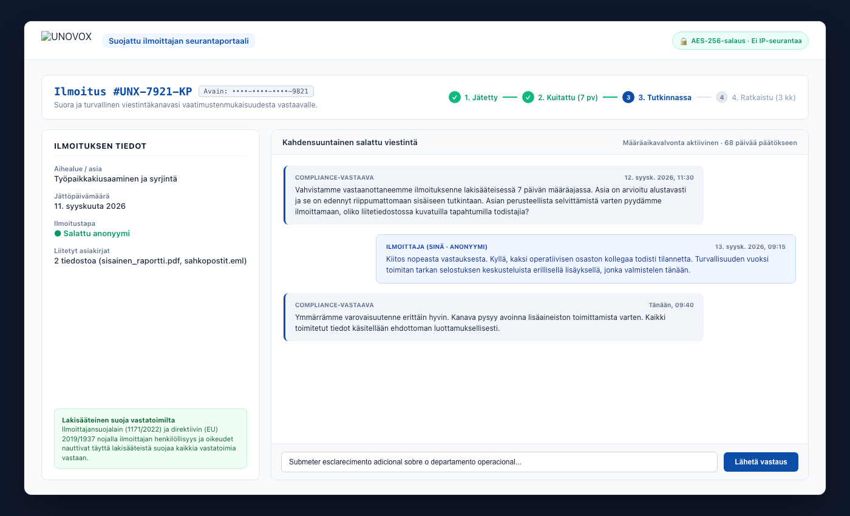Click the "Työpaikkakiusaaminen ja syrjintä" value
The width and height of the screenshot is (850, 516).
tap(115, 178)
